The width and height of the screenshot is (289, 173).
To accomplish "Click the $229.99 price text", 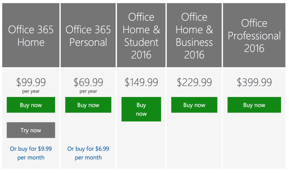I will pos(194,82).
